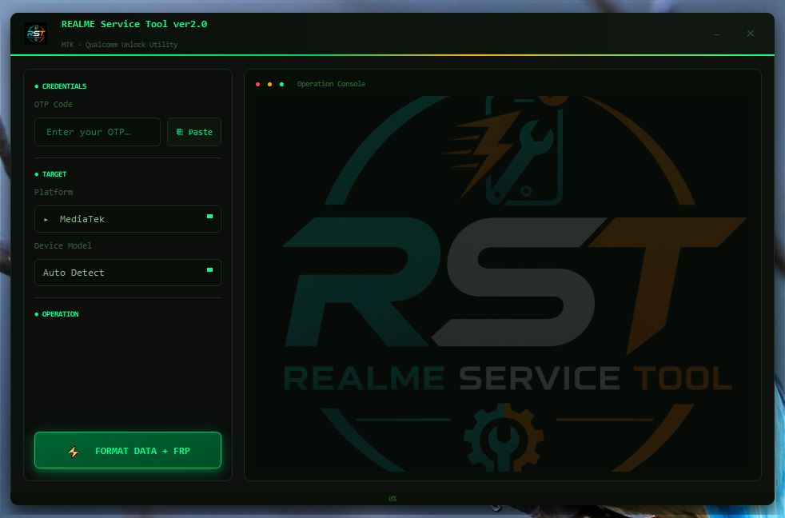Click the red dot in the console header

pyautogui.click(x=258, y=84)
